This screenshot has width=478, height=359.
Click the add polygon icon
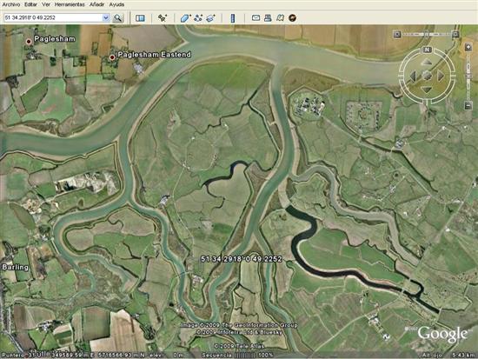[x=185, y=18]
